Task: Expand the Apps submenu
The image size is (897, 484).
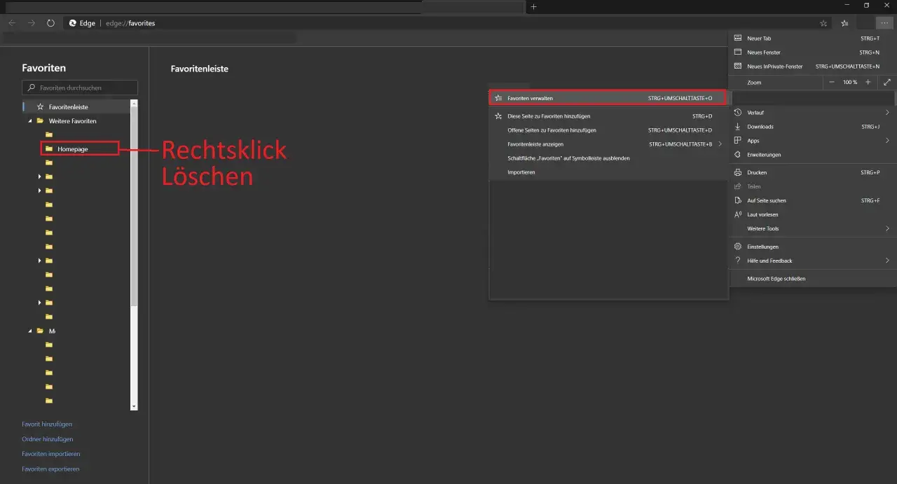Action: tap(813, 141)
